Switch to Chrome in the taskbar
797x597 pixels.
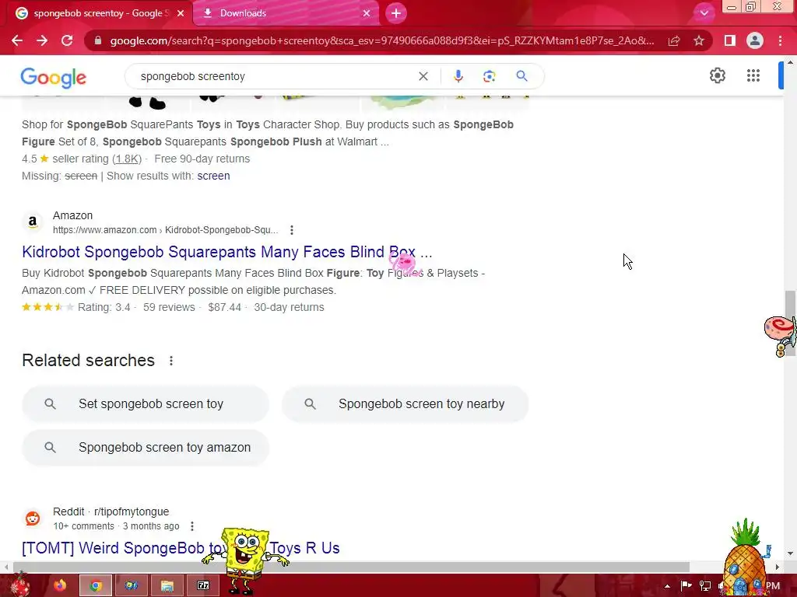(96, 585)
